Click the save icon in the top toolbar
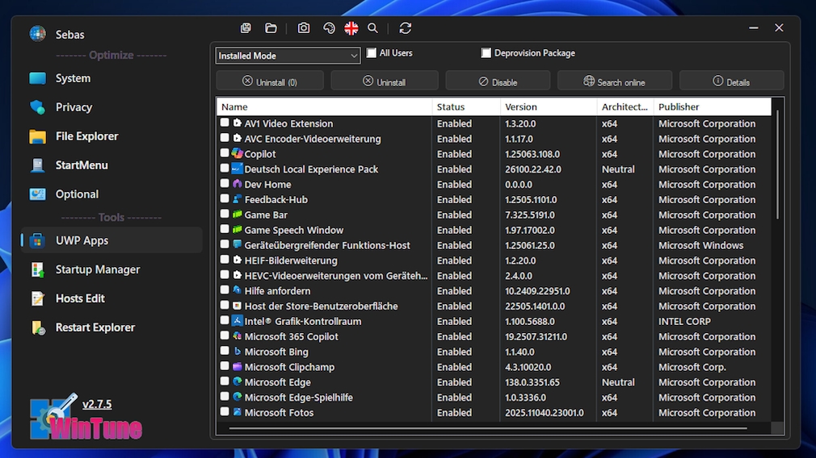This screenshot has height=458, width=816. click(246, 28)
